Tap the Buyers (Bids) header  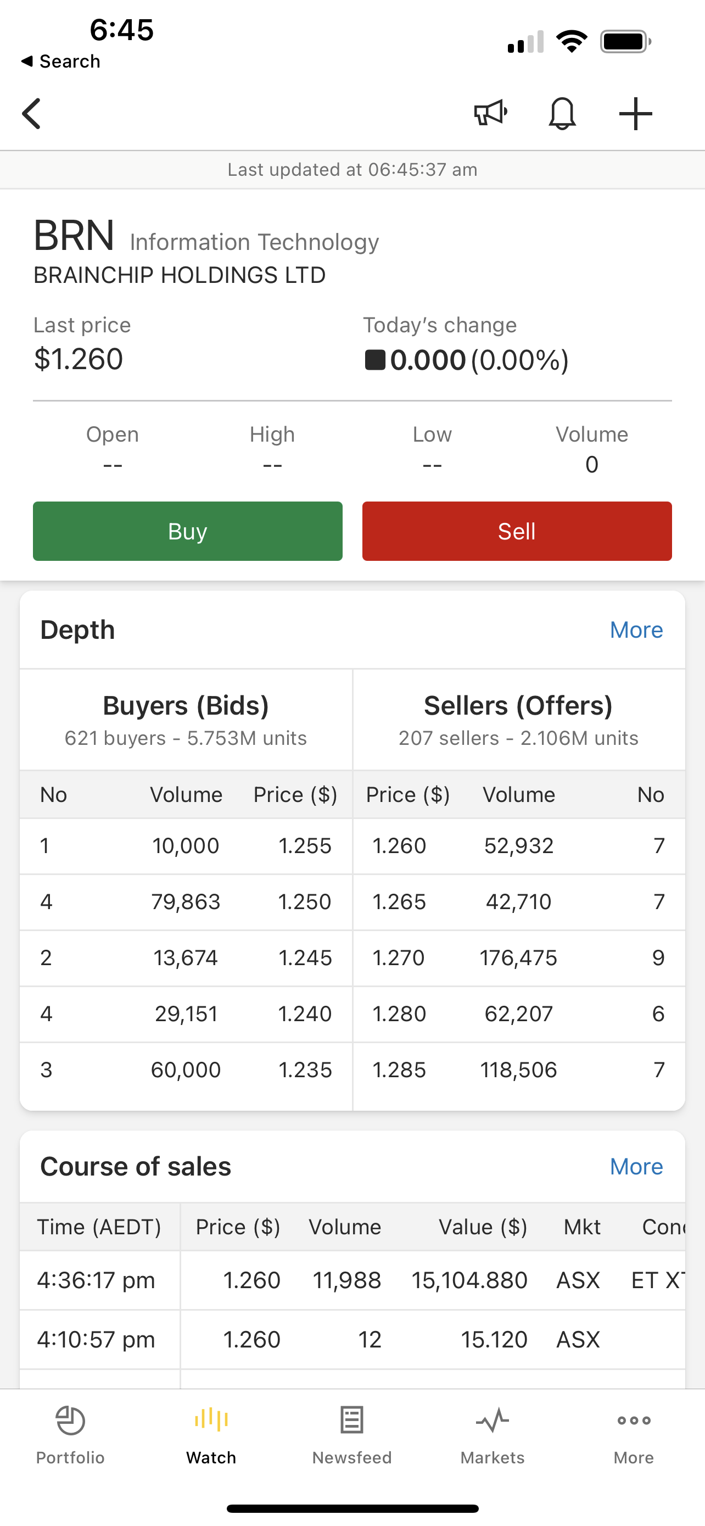[x=186, y=705]
